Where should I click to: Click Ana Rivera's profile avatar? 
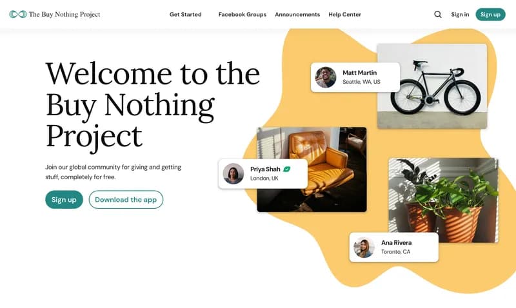[x=364, y=247]
